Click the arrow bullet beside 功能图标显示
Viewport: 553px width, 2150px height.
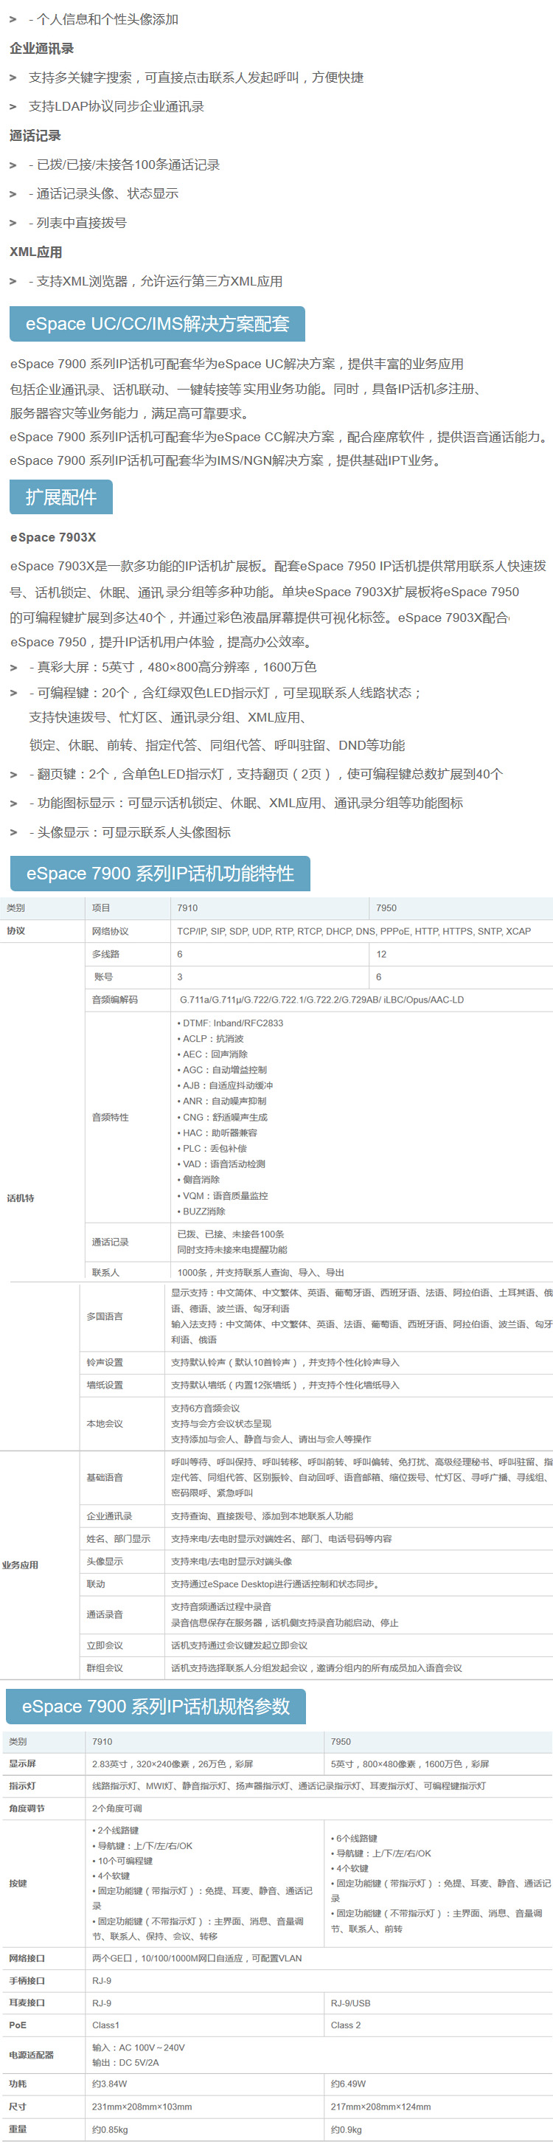coord(13,803)
